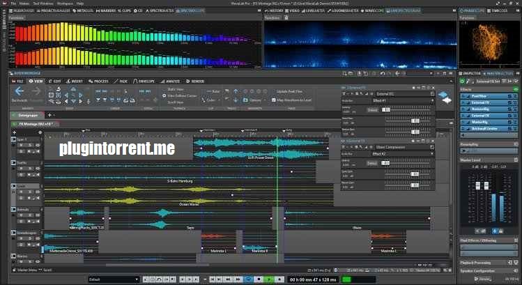Click the Forwards navigation arrow
This screenshot has width=522, height=285.
[37, 91]
